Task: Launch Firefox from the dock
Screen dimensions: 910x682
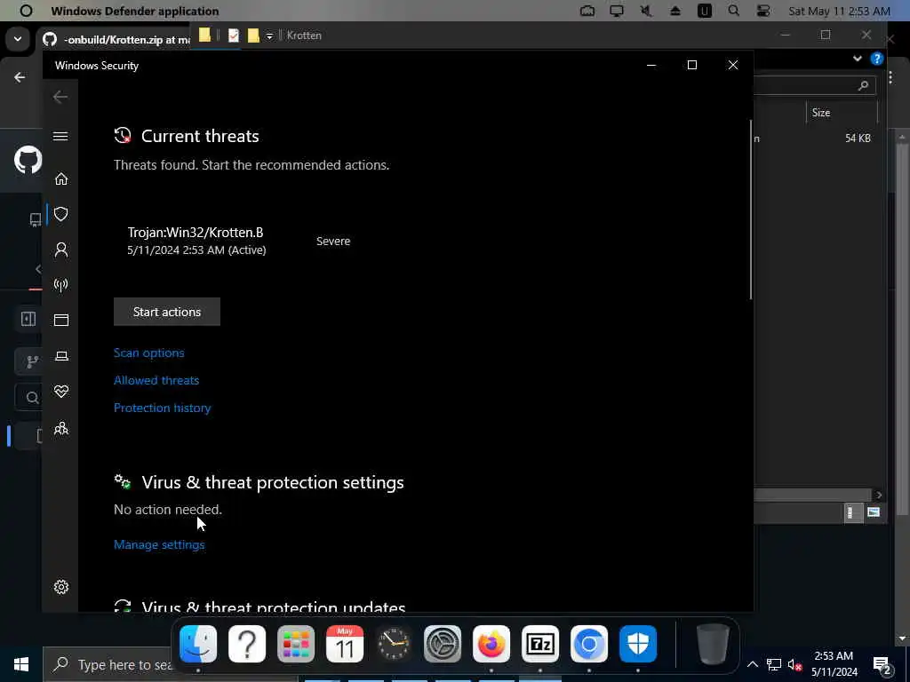Action: (x=491, y=644)
